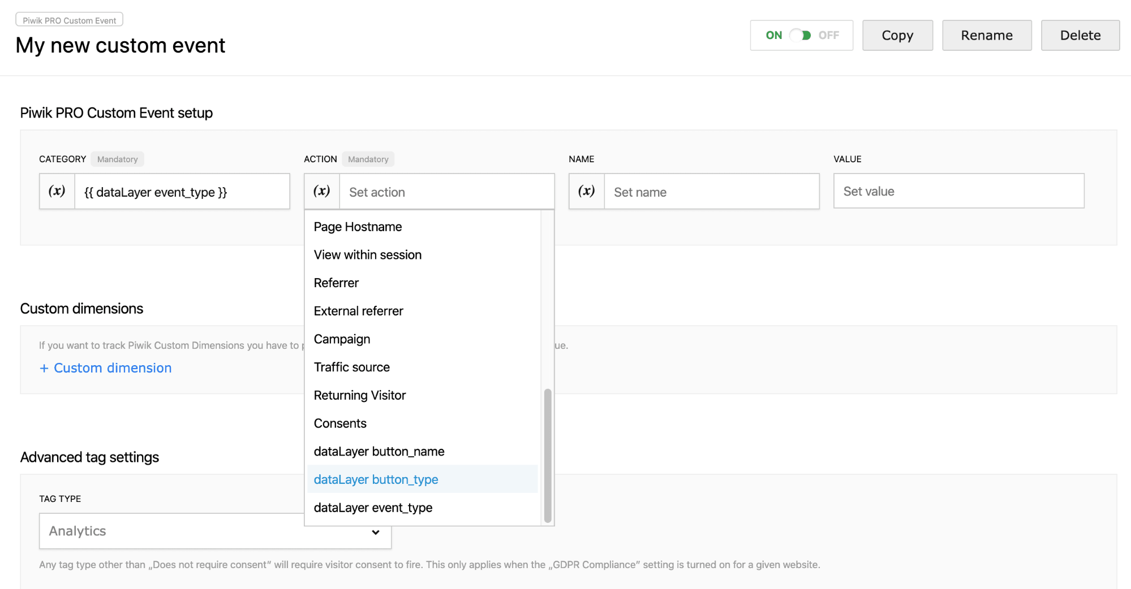Pick the Campaign variable option
Screen dimensions: 1131x589
click(x=342, y=339)
